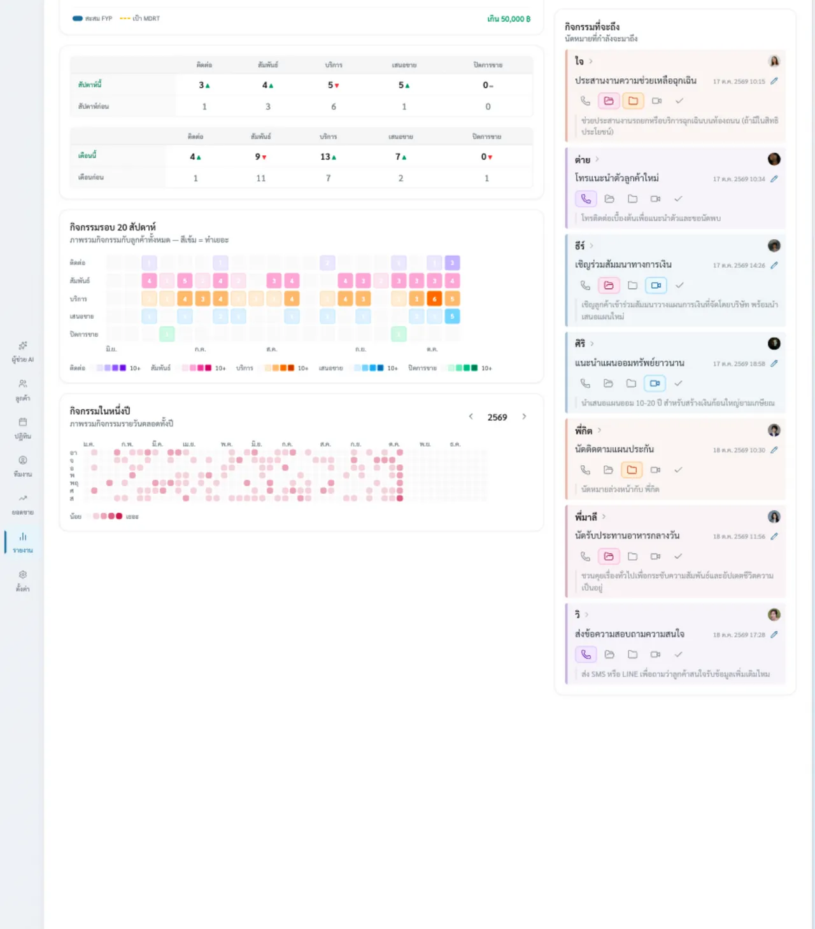This screenshot has width=815, height=929.
Task: Click pink open-folder icon on พี่มาลี's lunch activity
Action: coord(609,557)
